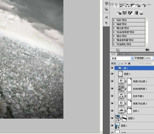Switch to the 通道 tab
This screenshot has width=154, height=134.
[120, 54]
